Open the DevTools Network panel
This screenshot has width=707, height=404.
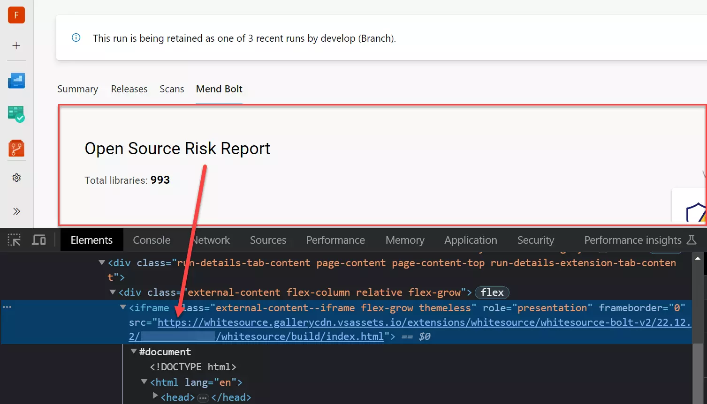click(x=210, y=240)
